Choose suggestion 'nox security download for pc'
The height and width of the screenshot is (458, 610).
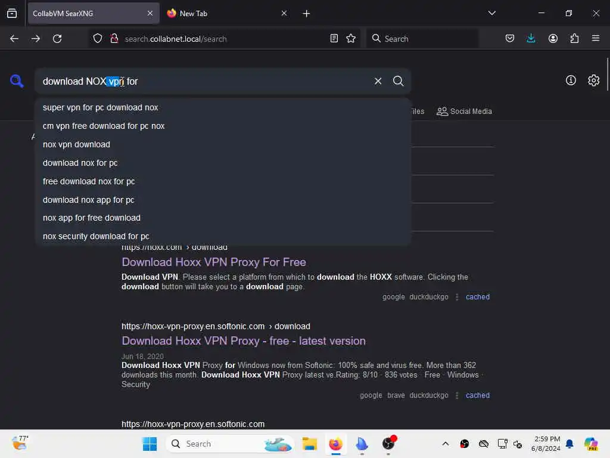[x=223, y=236]
